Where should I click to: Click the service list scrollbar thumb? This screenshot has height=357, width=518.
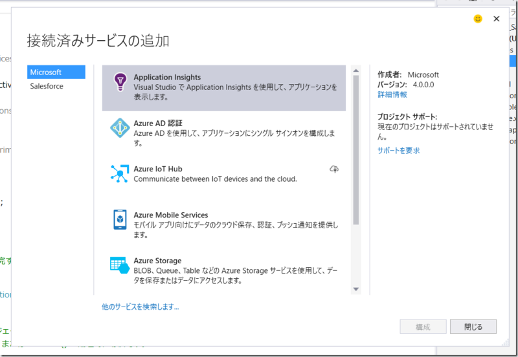[x=355, y=150]
